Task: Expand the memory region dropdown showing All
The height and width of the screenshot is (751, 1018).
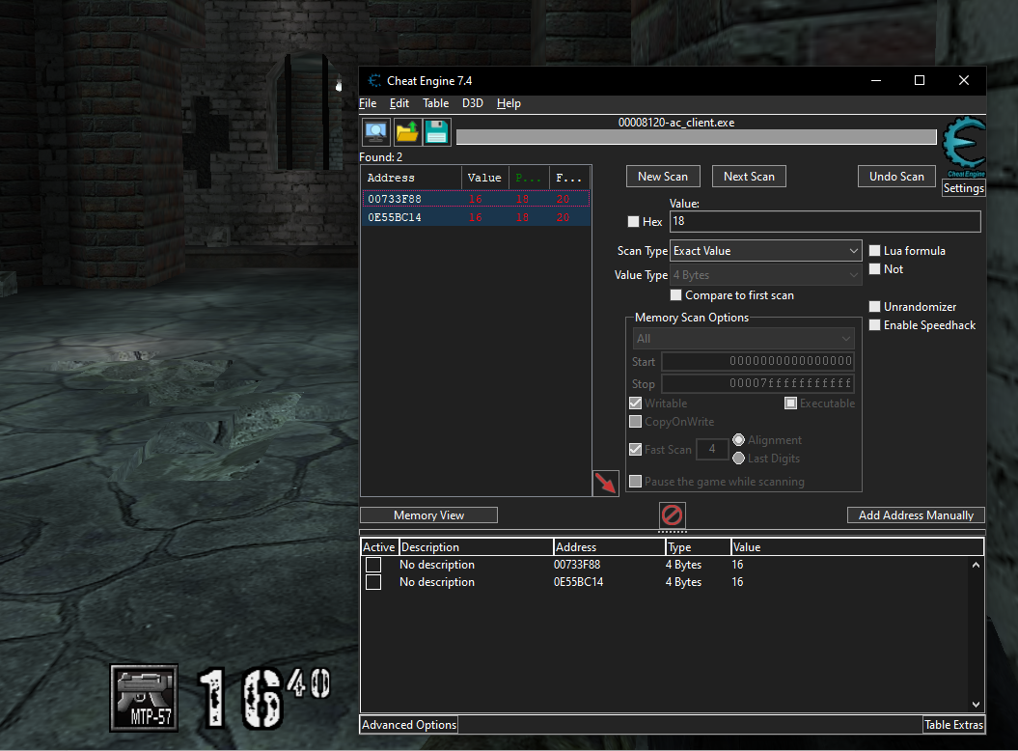Action: pos(743,338)
